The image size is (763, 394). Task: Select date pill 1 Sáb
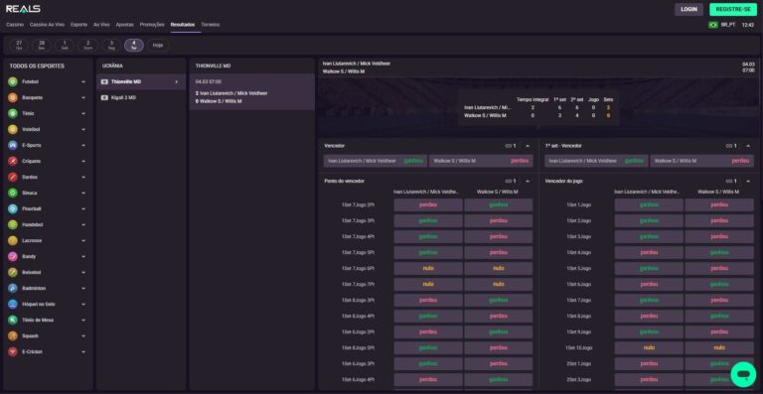click(x=65, y=46)
